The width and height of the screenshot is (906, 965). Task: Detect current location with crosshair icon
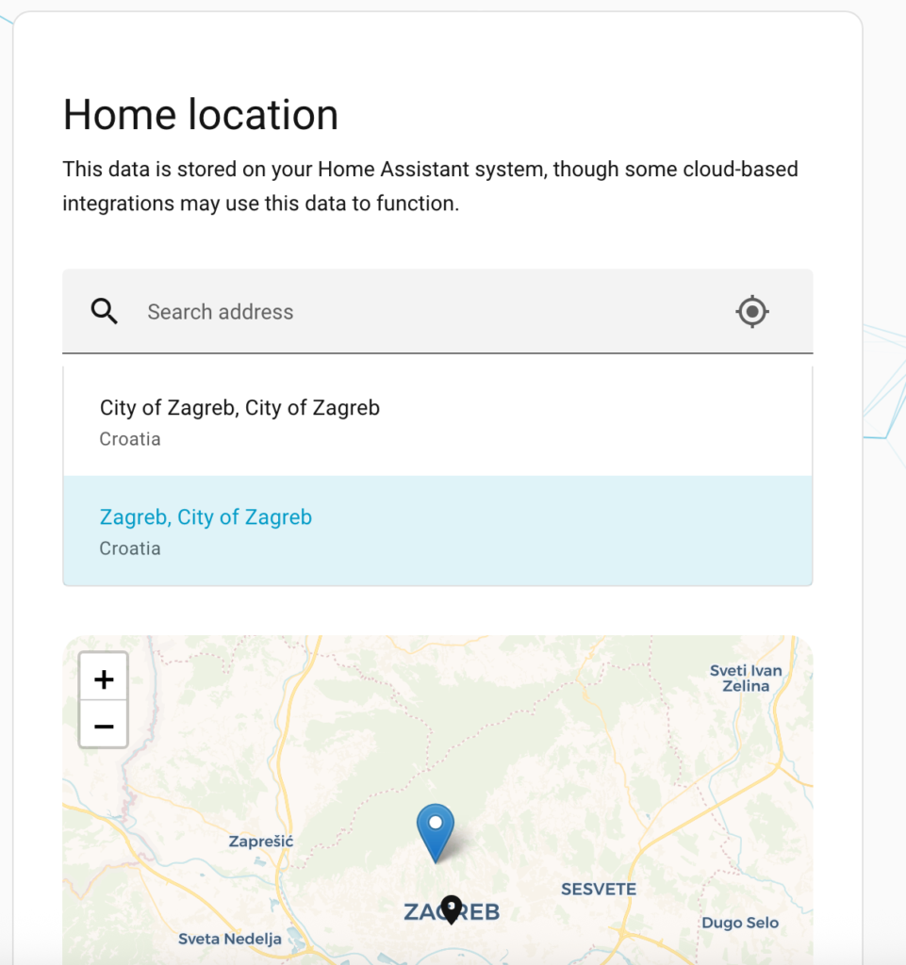(752, 311)
